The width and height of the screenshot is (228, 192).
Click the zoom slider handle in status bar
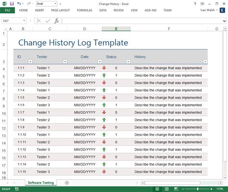pos(198,189)
